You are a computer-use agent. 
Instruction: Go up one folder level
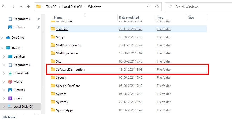coord(28,7)
